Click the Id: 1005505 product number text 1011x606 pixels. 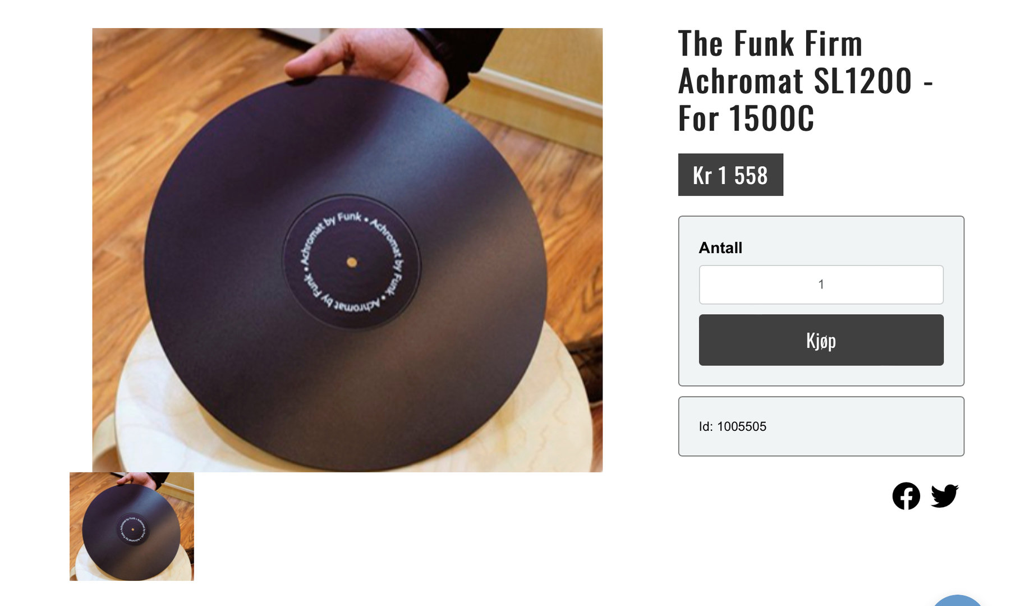coord(732,426)
